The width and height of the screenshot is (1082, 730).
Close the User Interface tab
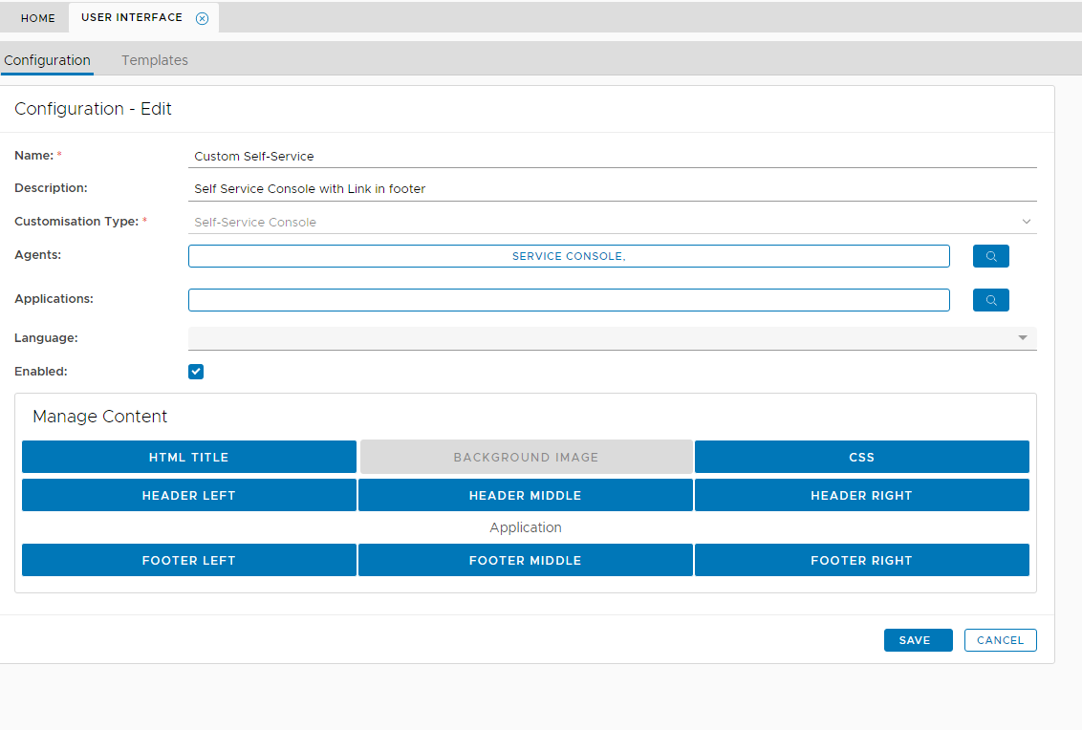tap(202, 18)
